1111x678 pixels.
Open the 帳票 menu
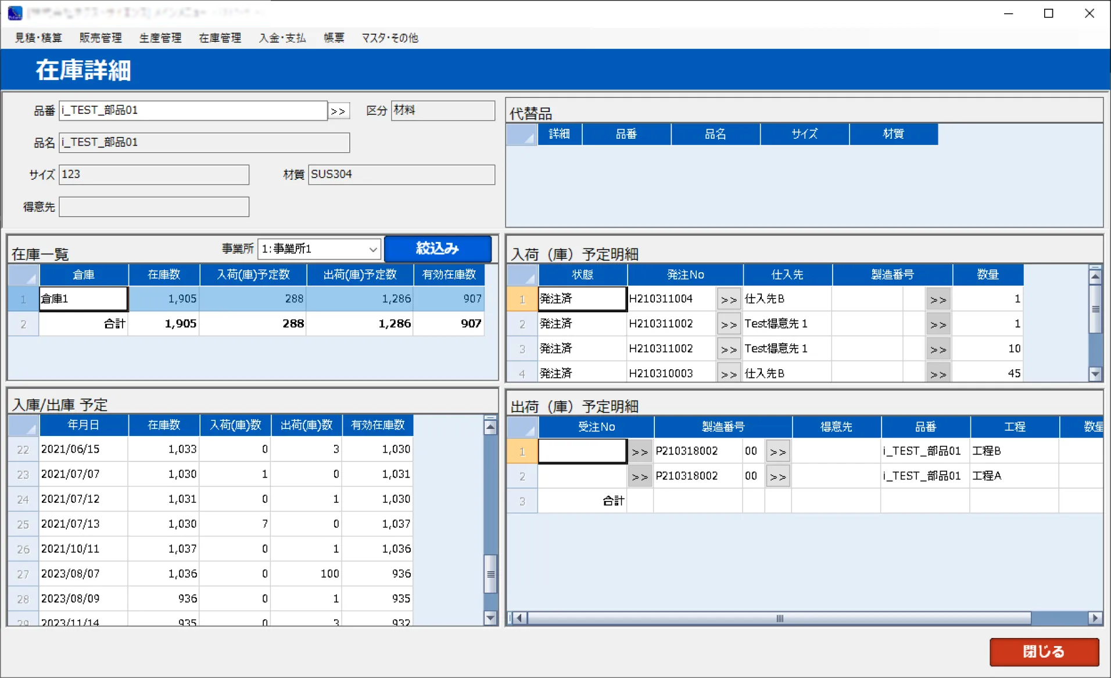click(x=334, y=38)
